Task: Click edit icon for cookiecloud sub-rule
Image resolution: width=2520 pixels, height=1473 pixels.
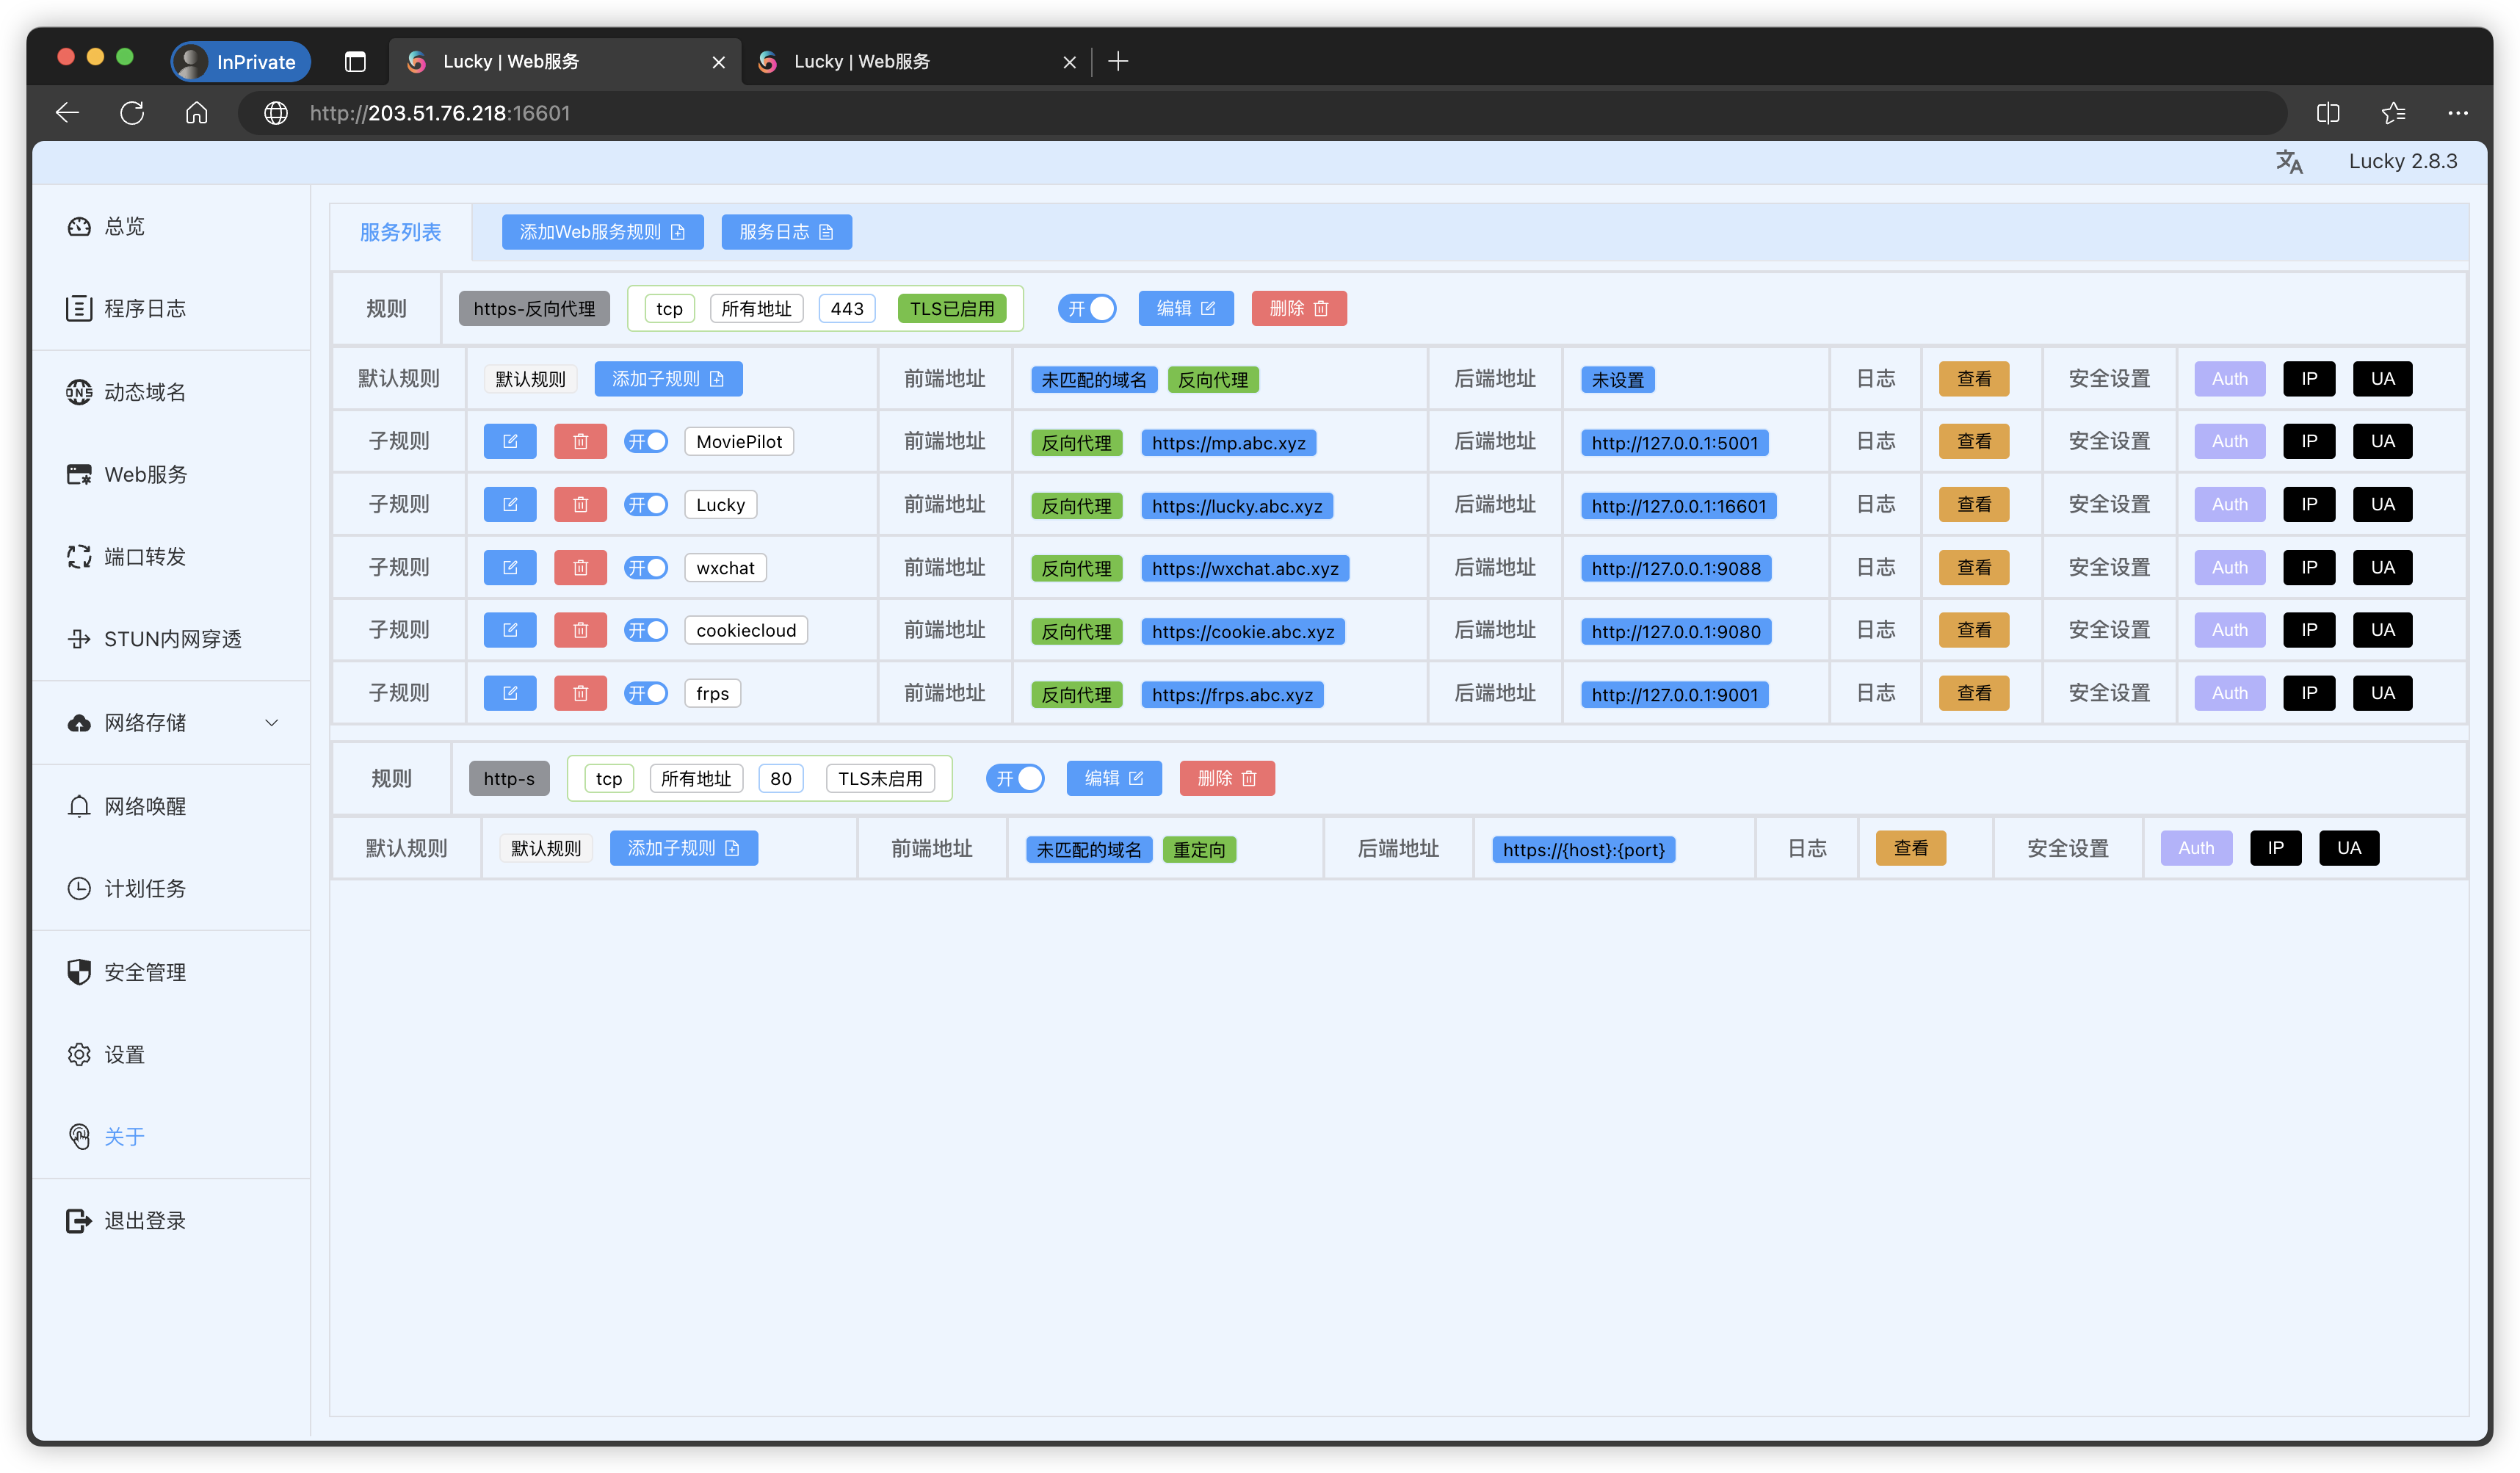Action: (510, 630)
